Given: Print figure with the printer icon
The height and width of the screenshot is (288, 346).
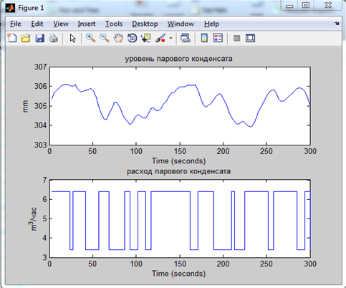Looking at the screenshot, I should click(x=54, y=38).
